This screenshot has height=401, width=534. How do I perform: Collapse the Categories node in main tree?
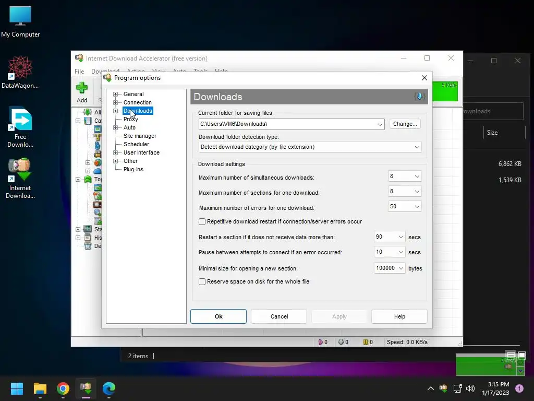[x=78, y=121]
